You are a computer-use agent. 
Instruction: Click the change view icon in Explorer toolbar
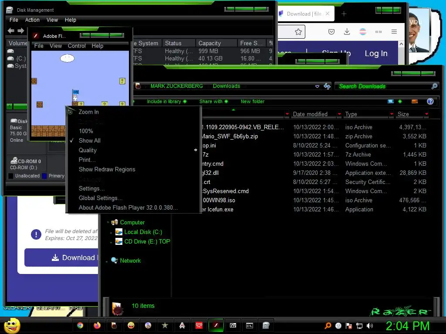(x=391, y=101)
